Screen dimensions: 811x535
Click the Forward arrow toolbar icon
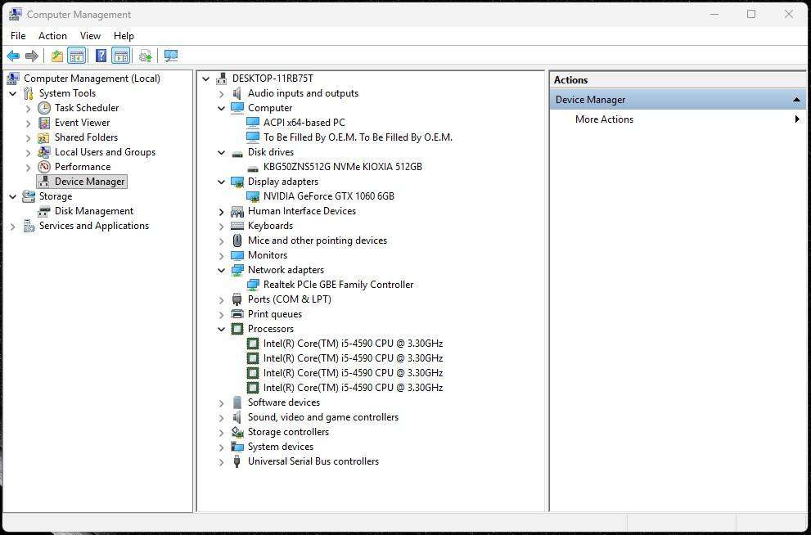[32, 56]
